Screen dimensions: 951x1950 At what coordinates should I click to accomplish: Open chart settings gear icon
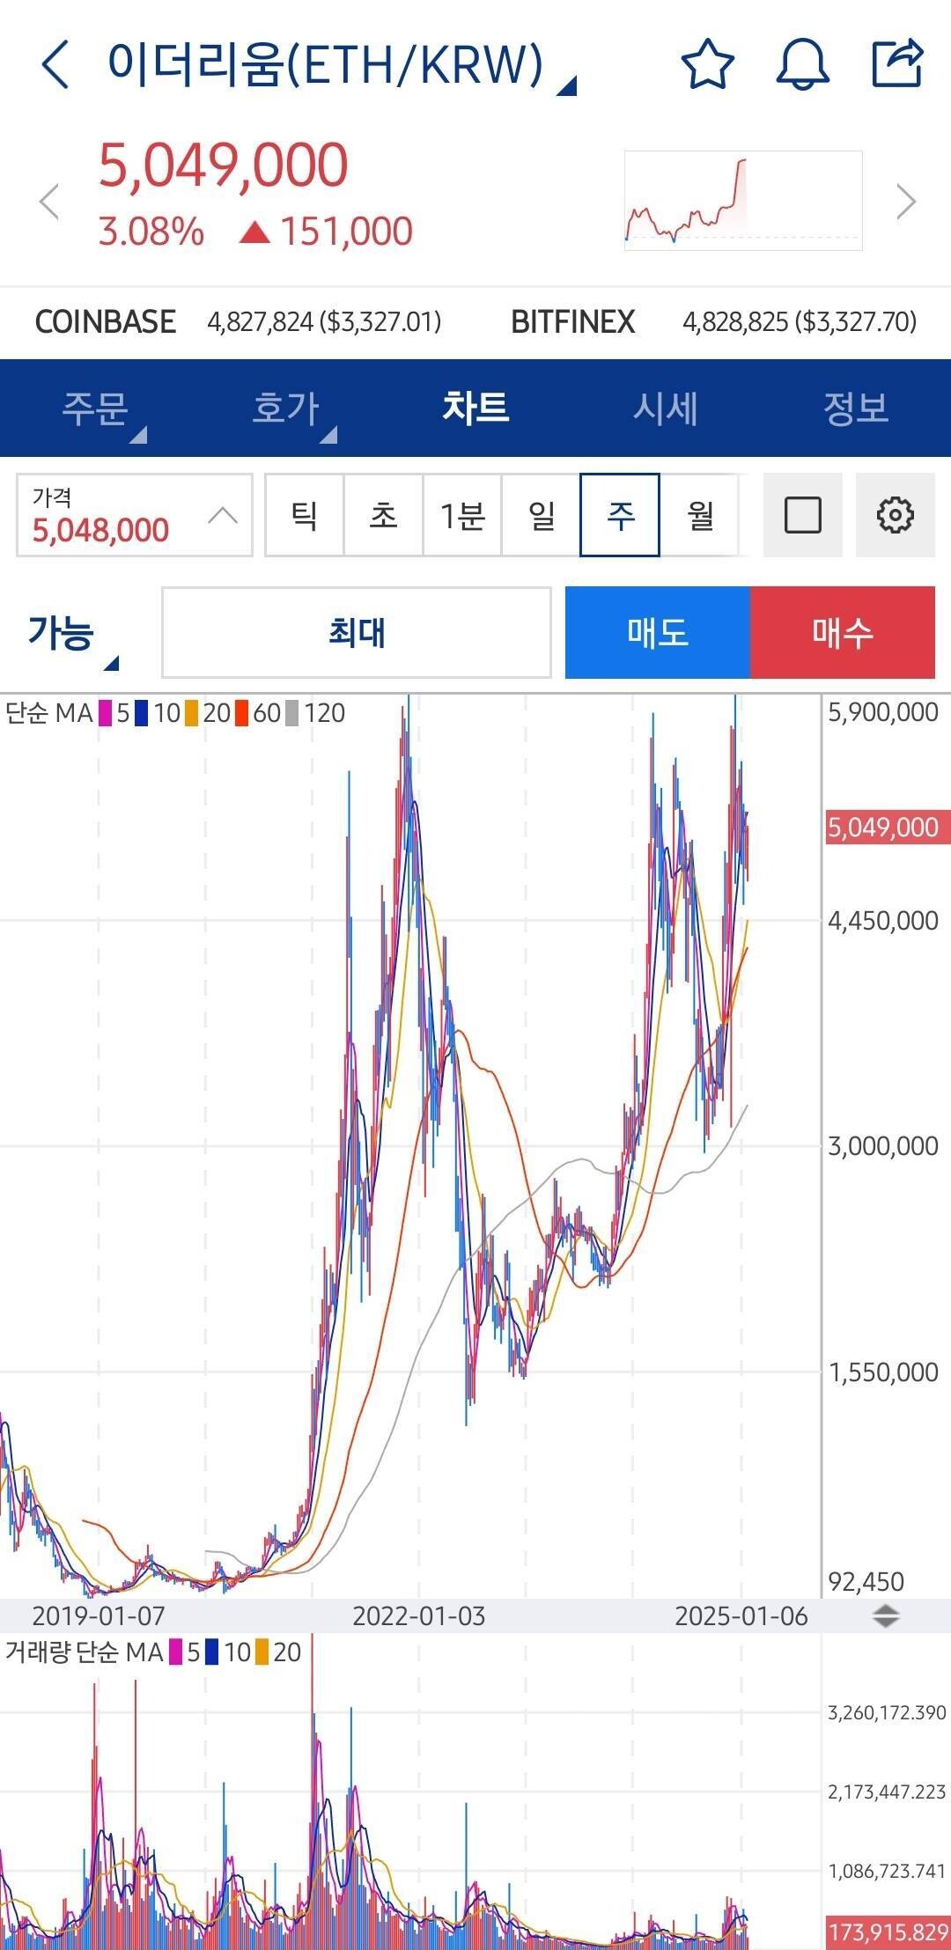tap(895, 515)
